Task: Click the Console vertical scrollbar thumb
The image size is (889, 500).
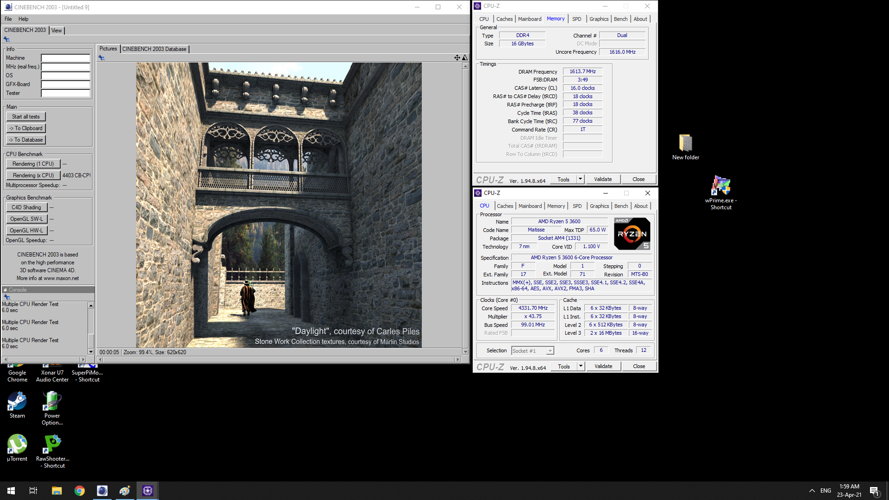Action: click(91, 341)
